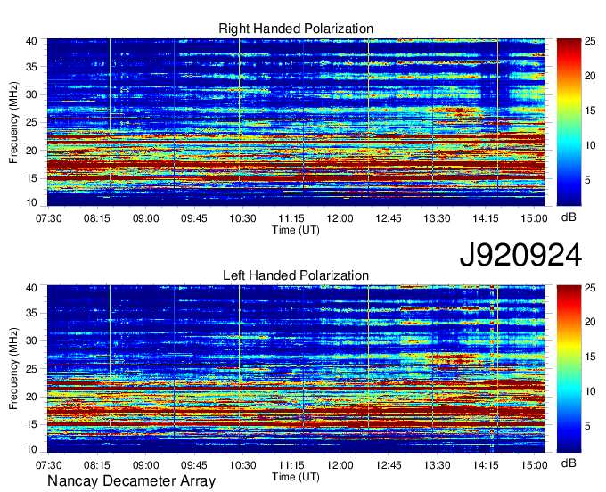This screenshot has width=606, height=492.
Task: Click the "Time (UT)" label under upper plot
Action: tap(296, 230)
